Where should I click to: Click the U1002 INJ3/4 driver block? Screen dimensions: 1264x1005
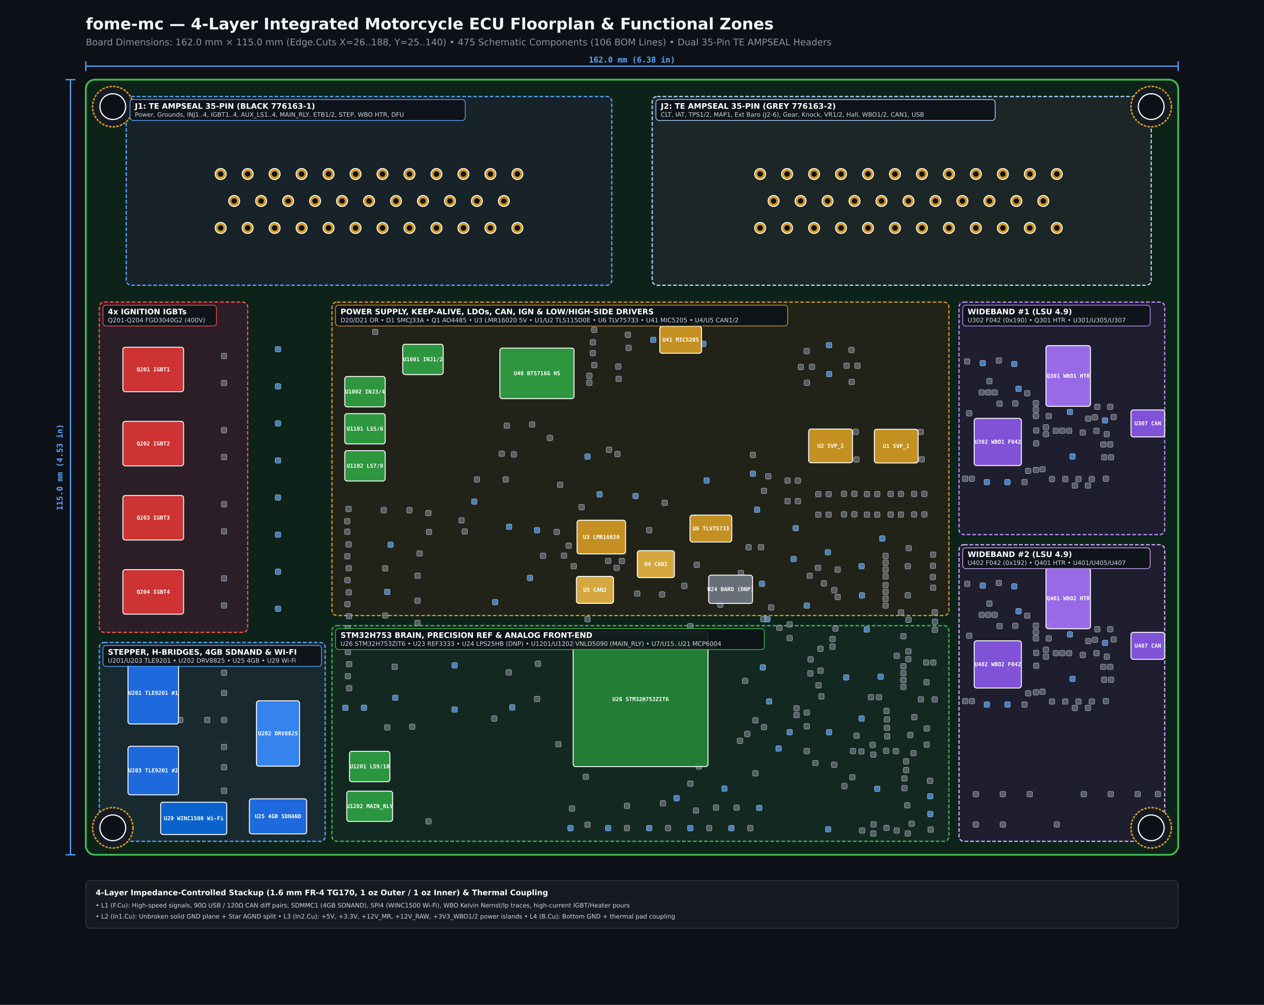pos(364,392)
